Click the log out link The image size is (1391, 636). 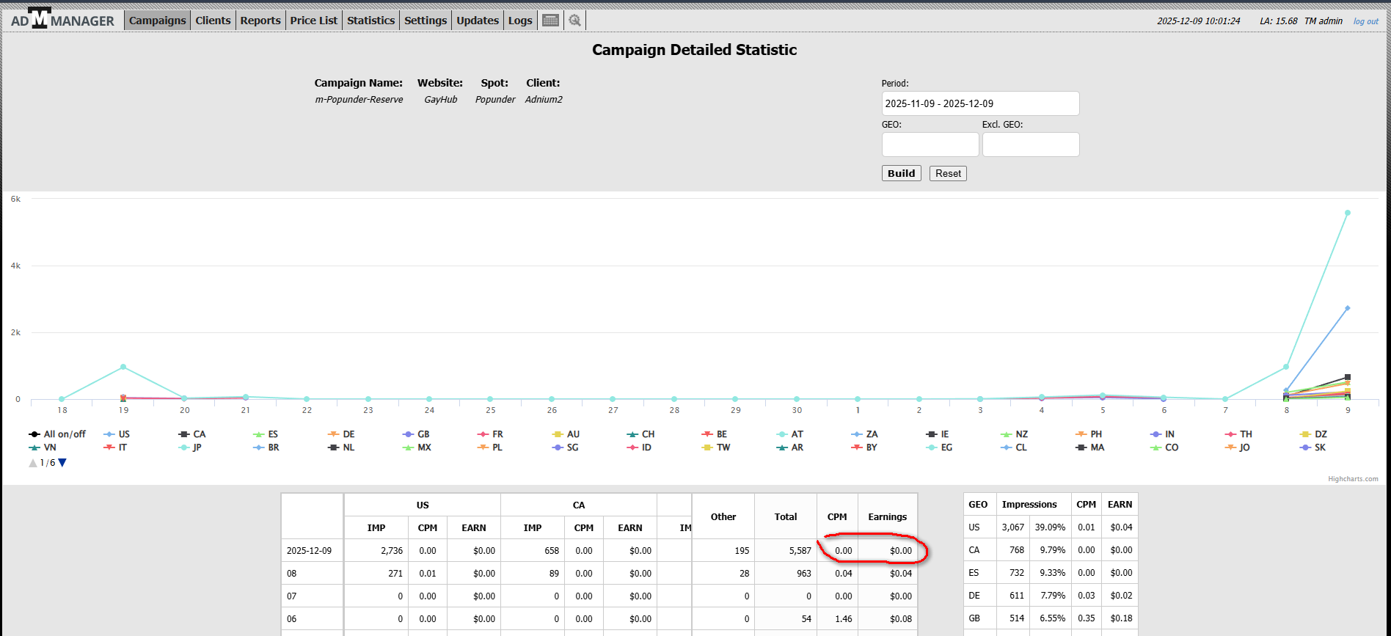pyautogui.click(x=1365, y=21)
